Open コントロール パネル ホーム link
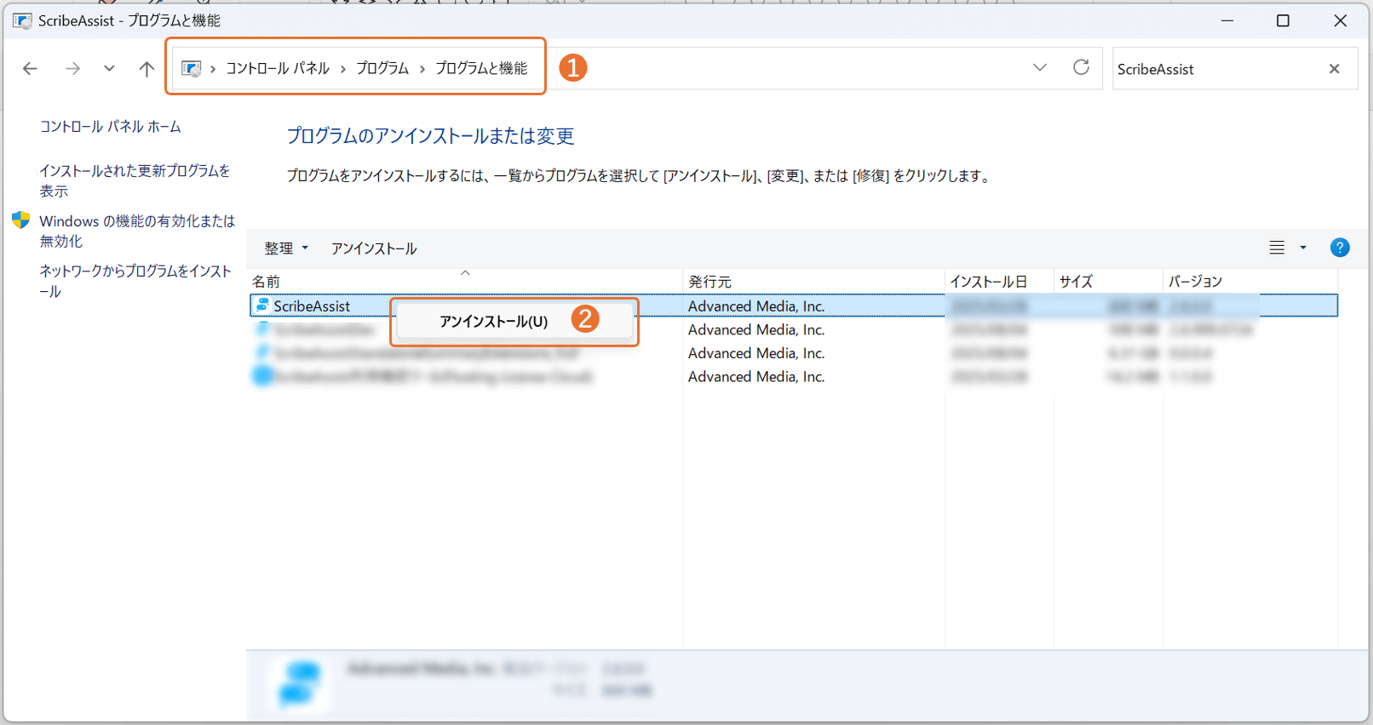Image resolution: width=1373 pixels, height=725 pixels. (x=110, y=127)
